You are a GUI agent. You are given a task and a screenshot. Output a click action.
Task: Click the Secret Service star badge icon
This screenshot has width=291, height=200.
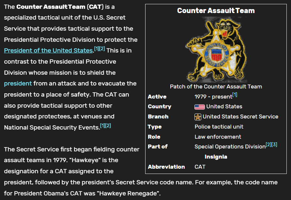(198, 117)
